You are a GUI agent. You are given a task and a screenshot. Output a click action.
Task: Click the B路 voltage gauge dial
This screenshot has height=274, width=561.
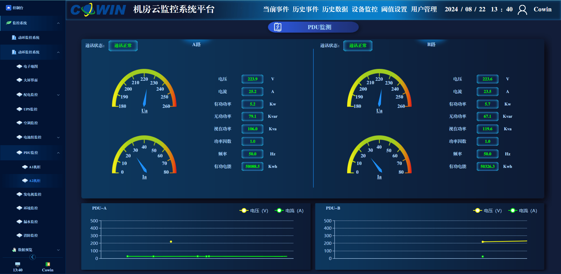(x=379, y=89)
